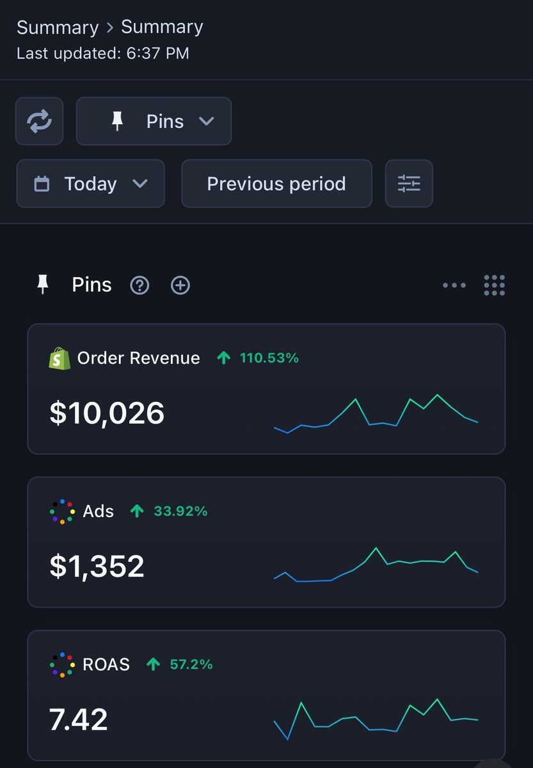Click the refresh data icon button
This screenshot has height=768, width=533.
39,121
